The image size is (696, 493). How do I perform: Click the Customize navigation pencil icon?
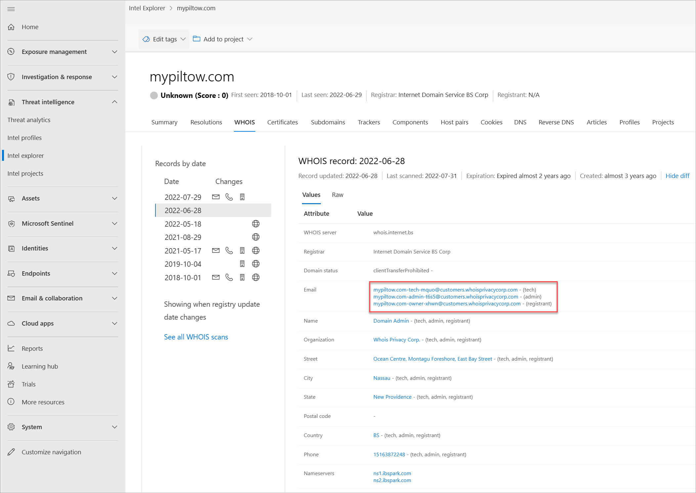click(x=11, y=452)
